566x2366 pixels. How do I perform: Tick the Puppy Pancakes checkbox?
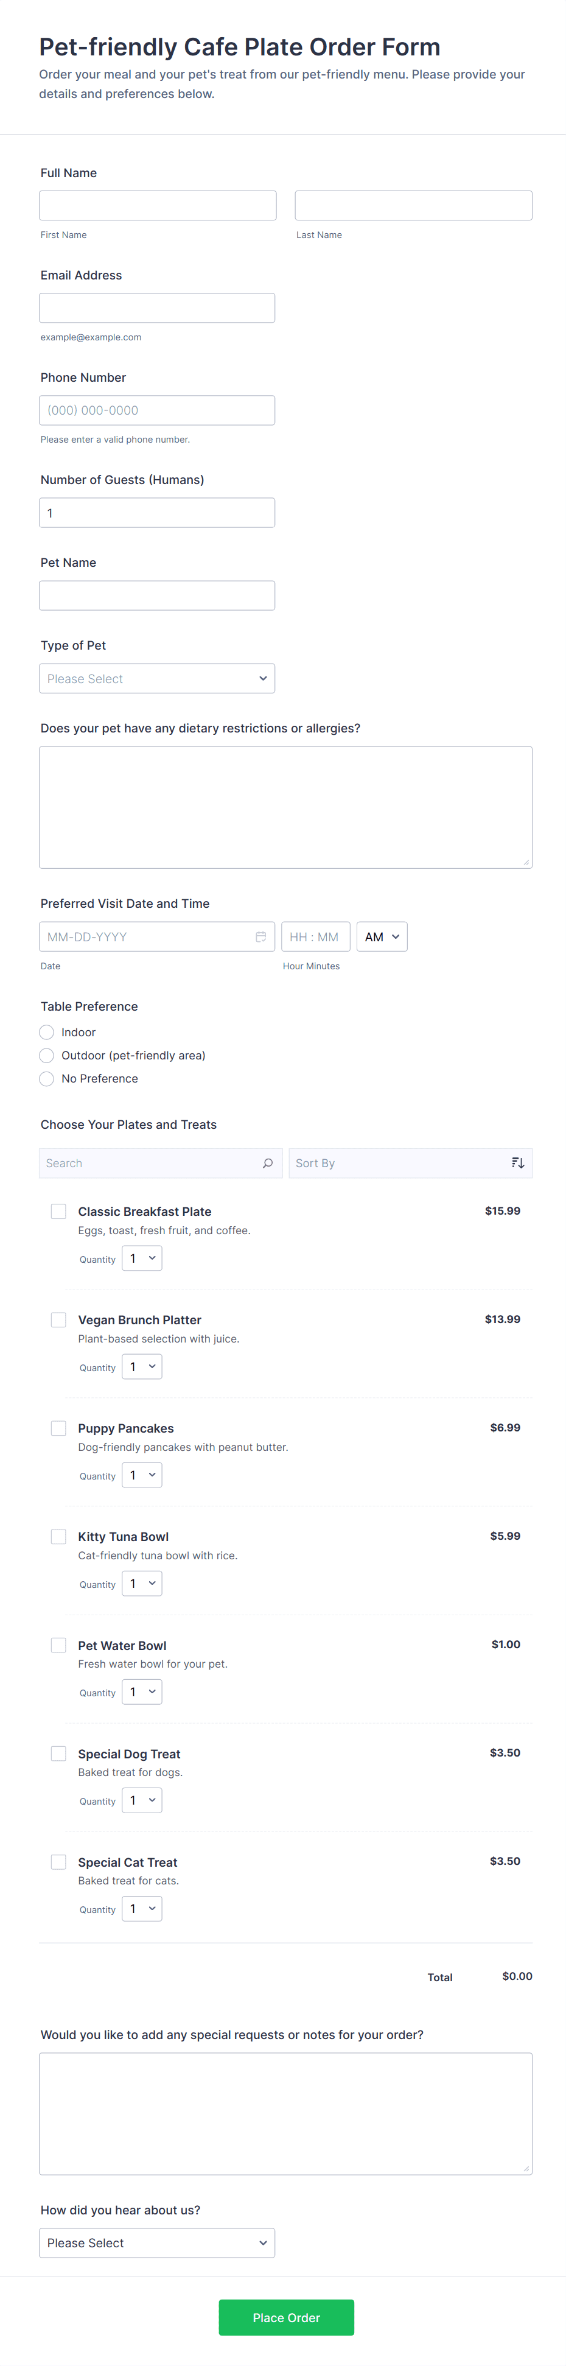(59, 1428)
